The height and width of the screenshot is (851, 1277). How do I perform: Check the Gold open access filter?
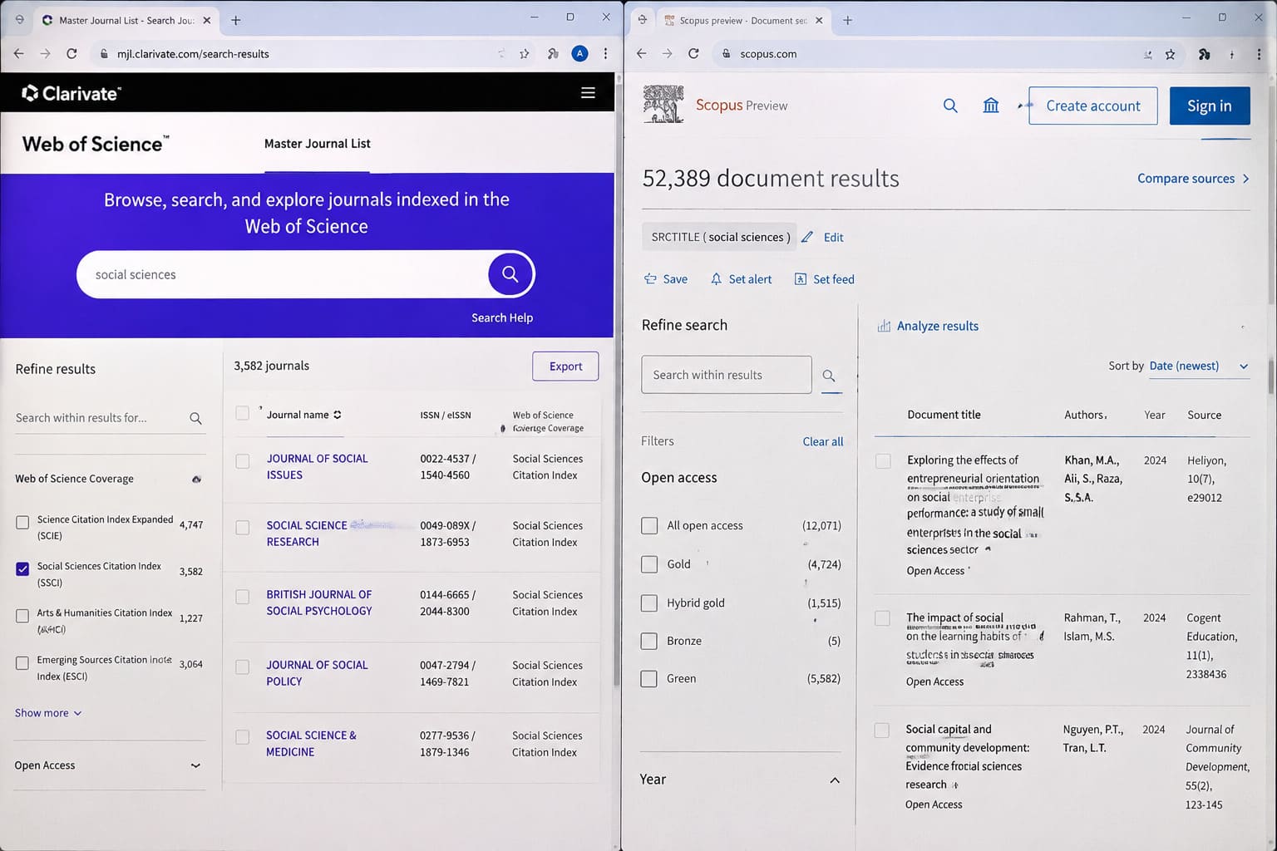pyautogui.click(x=649, y=565)
